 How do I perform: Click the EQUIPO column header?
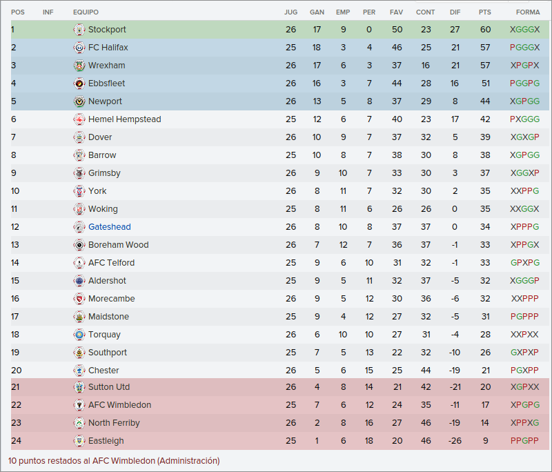coord(86,12)
